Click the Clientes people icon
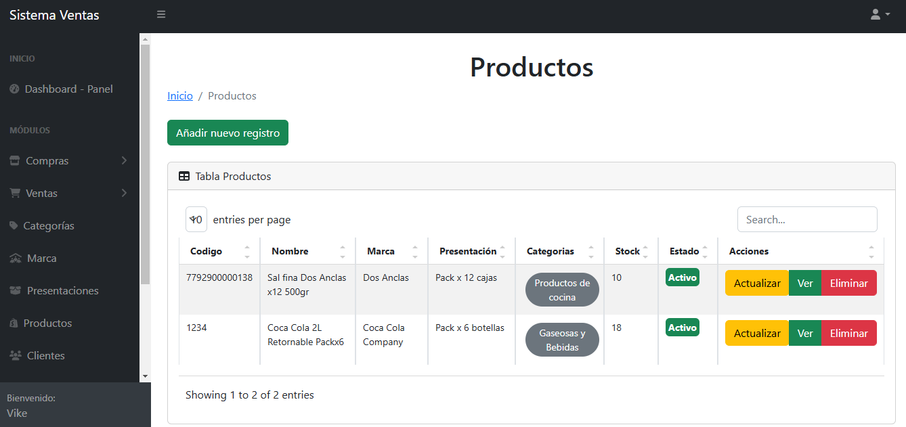 point(15,356)
